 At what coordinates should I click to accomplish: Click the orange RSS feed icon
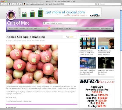pos(49,29)
